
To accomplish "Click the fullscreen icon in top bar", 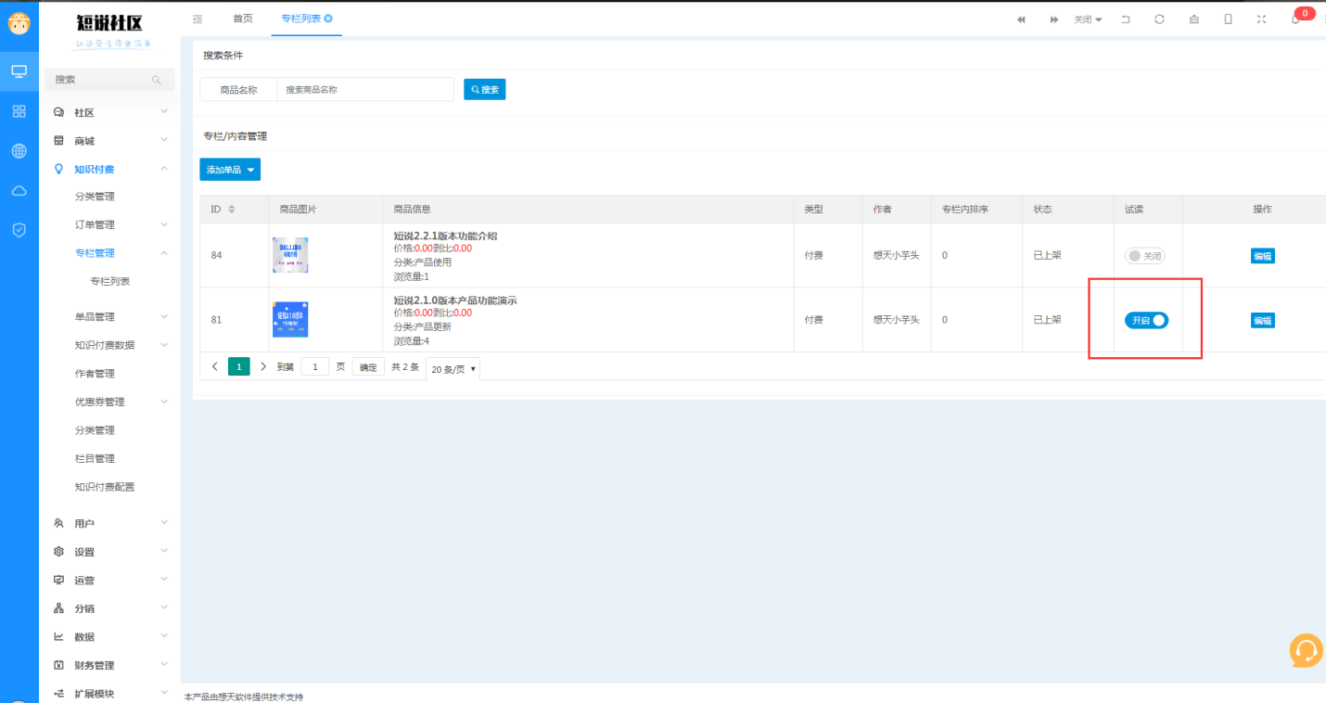I will [x=1261, y=19].
